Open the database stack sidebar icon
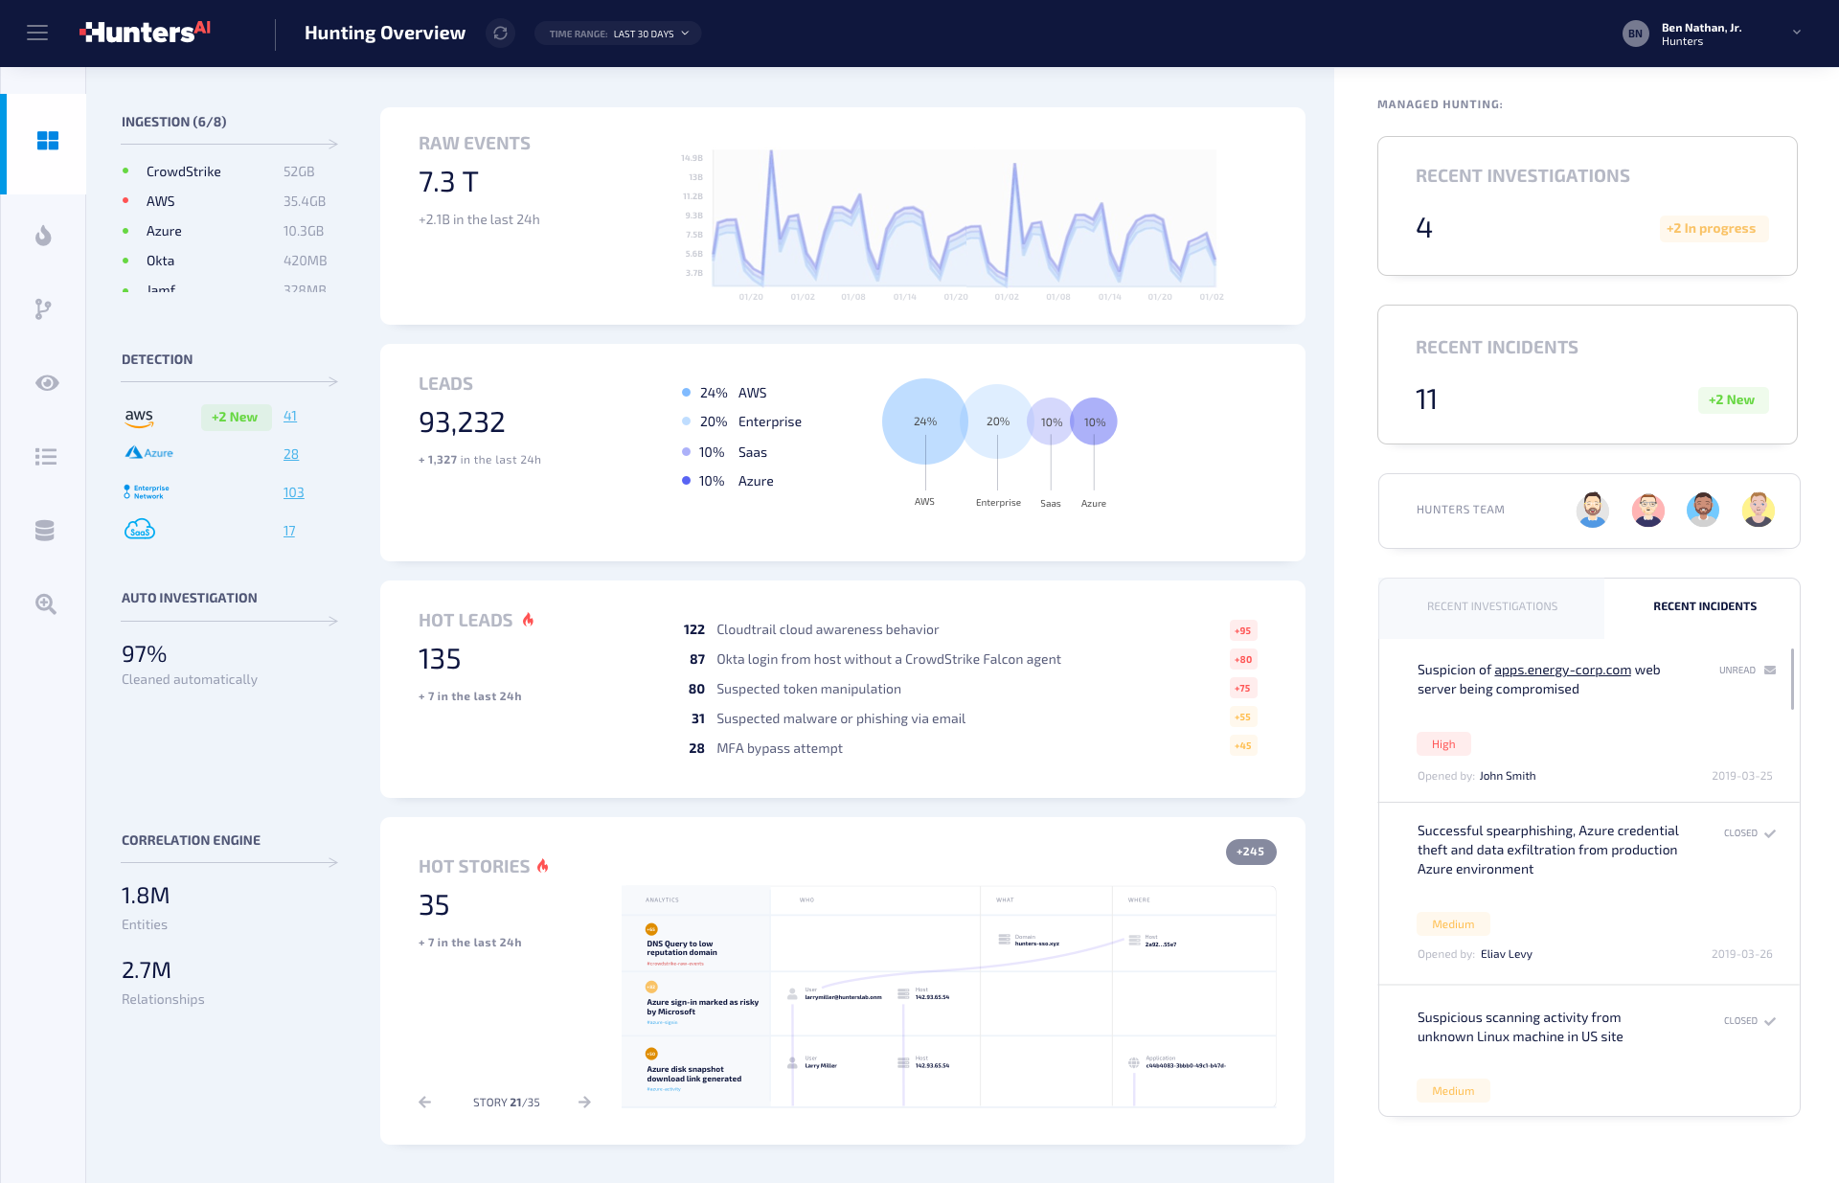This screenshot has width=1839, height=1183. point(45,531)
